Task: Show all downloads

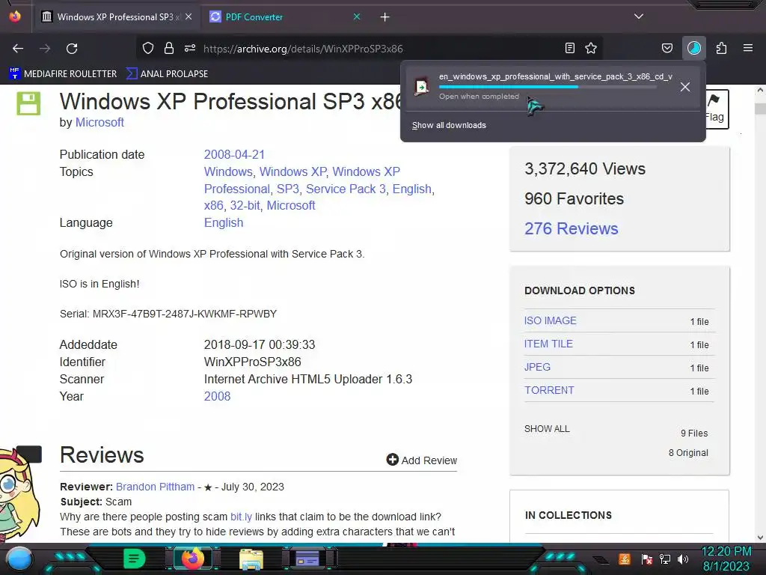Action: pyautogui.click(x=449, y=125)
